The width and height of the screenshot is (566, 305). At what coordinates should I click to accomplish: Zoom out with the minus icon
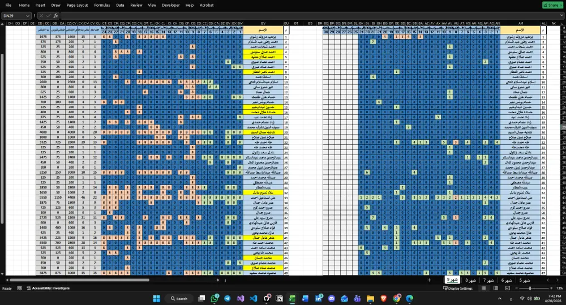[x=518, y=288]
